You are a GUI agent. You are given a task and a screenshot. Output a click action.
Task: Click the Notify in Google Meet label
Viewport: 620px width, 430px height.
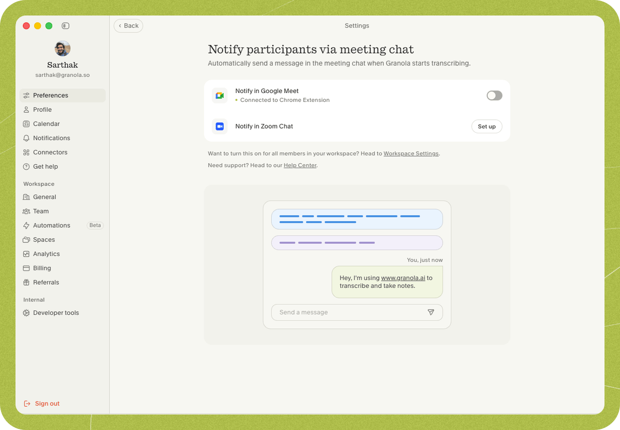pyautogui.click(x=267, y=91)
